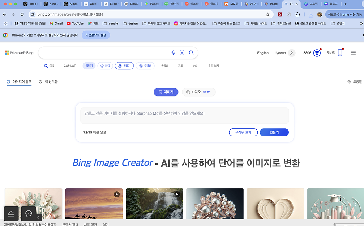The width and height of the screenshot is (364, 226).
Task: Open the candle bookmark folder
Action: click(x=111, y=24)
